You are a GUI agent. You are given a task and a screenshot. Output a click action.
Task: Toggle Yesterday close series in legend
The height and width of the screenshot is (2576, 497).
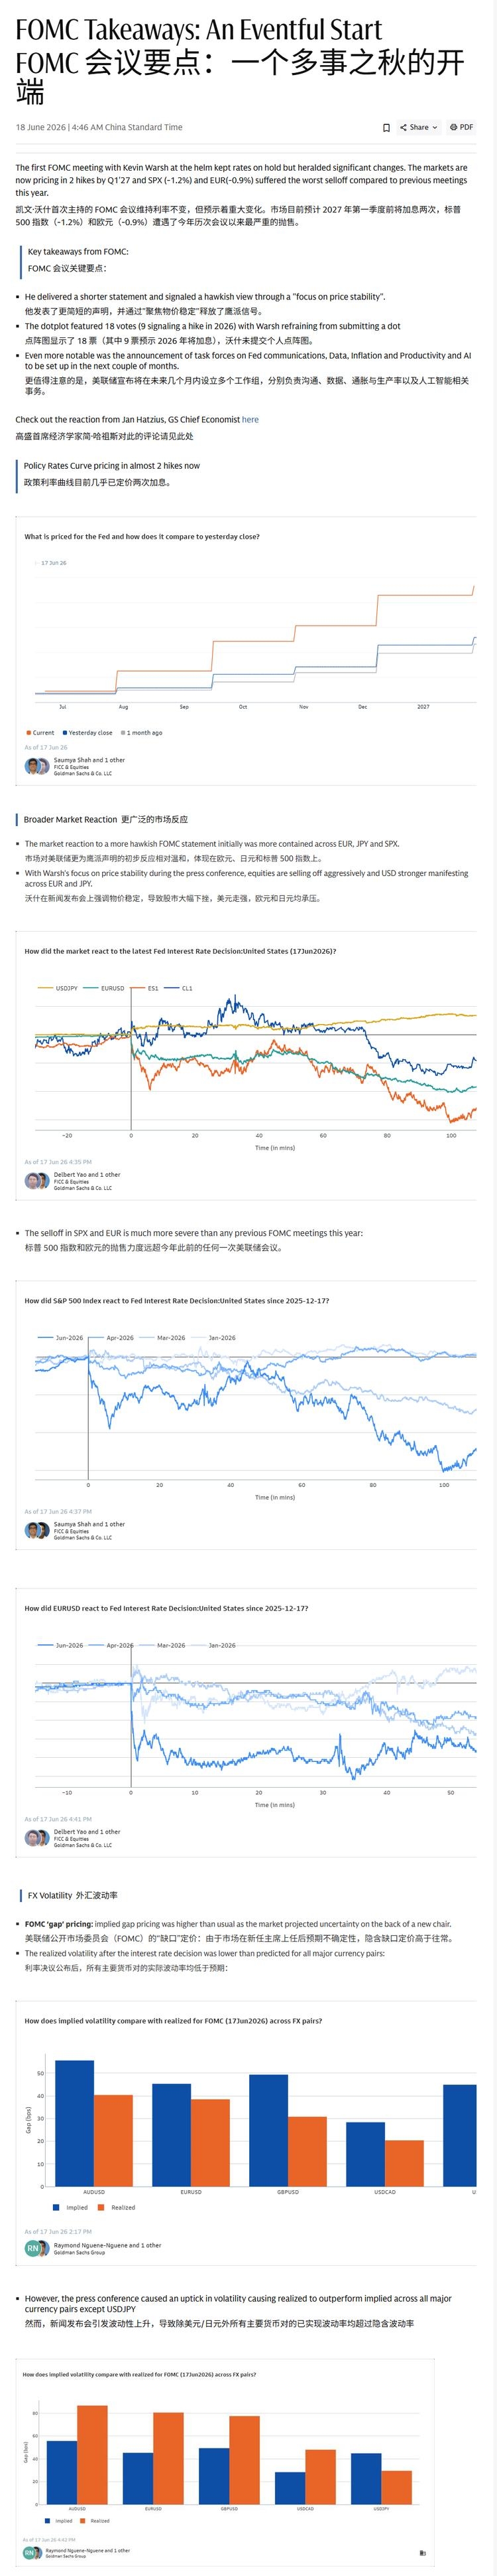click(88, 733)
